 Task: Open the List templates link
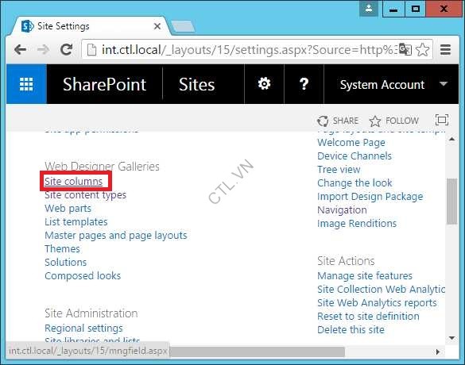(x=76, y=222)
